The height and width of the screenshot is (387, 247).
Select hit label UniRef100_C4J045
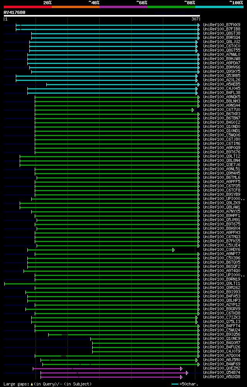click(222, 89)
